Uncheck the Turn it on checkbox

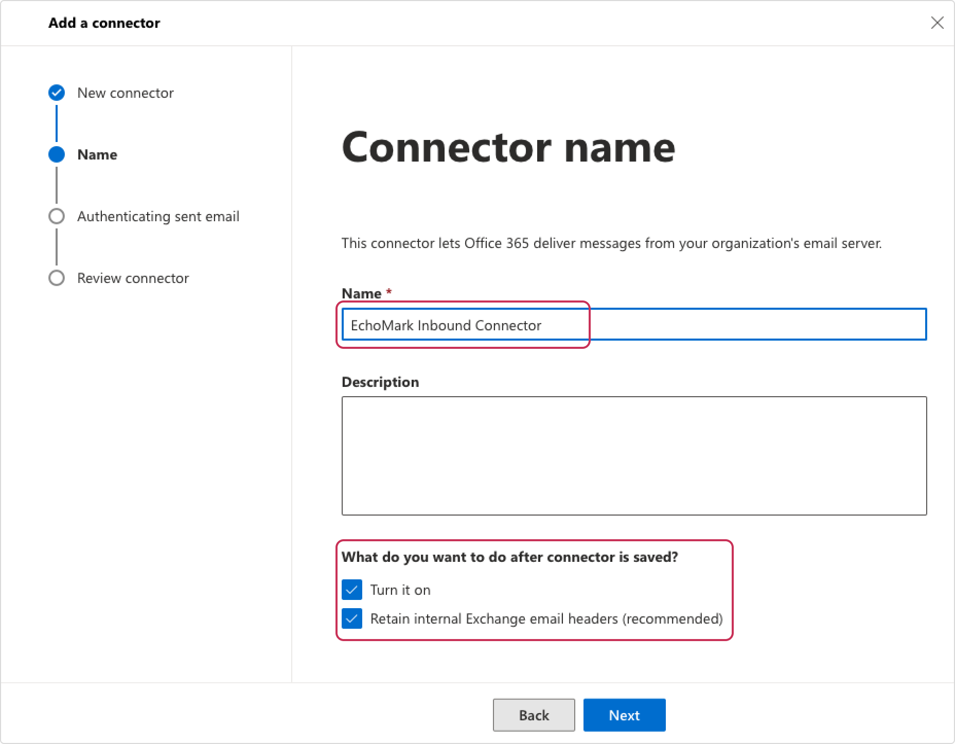352,590
